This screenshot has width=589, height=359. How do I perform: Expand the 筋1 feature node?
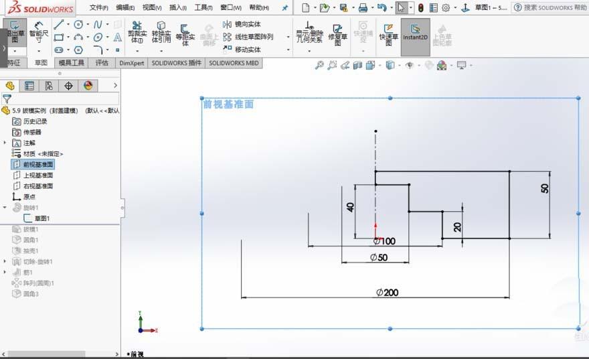coord(5,272)
